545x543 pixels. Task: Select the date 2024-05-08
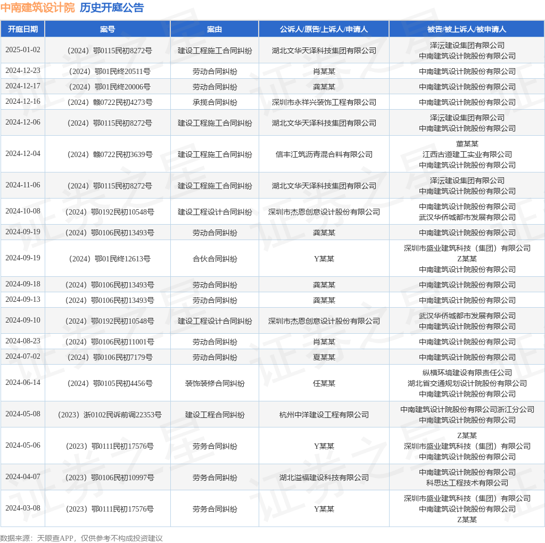(22, 414)
